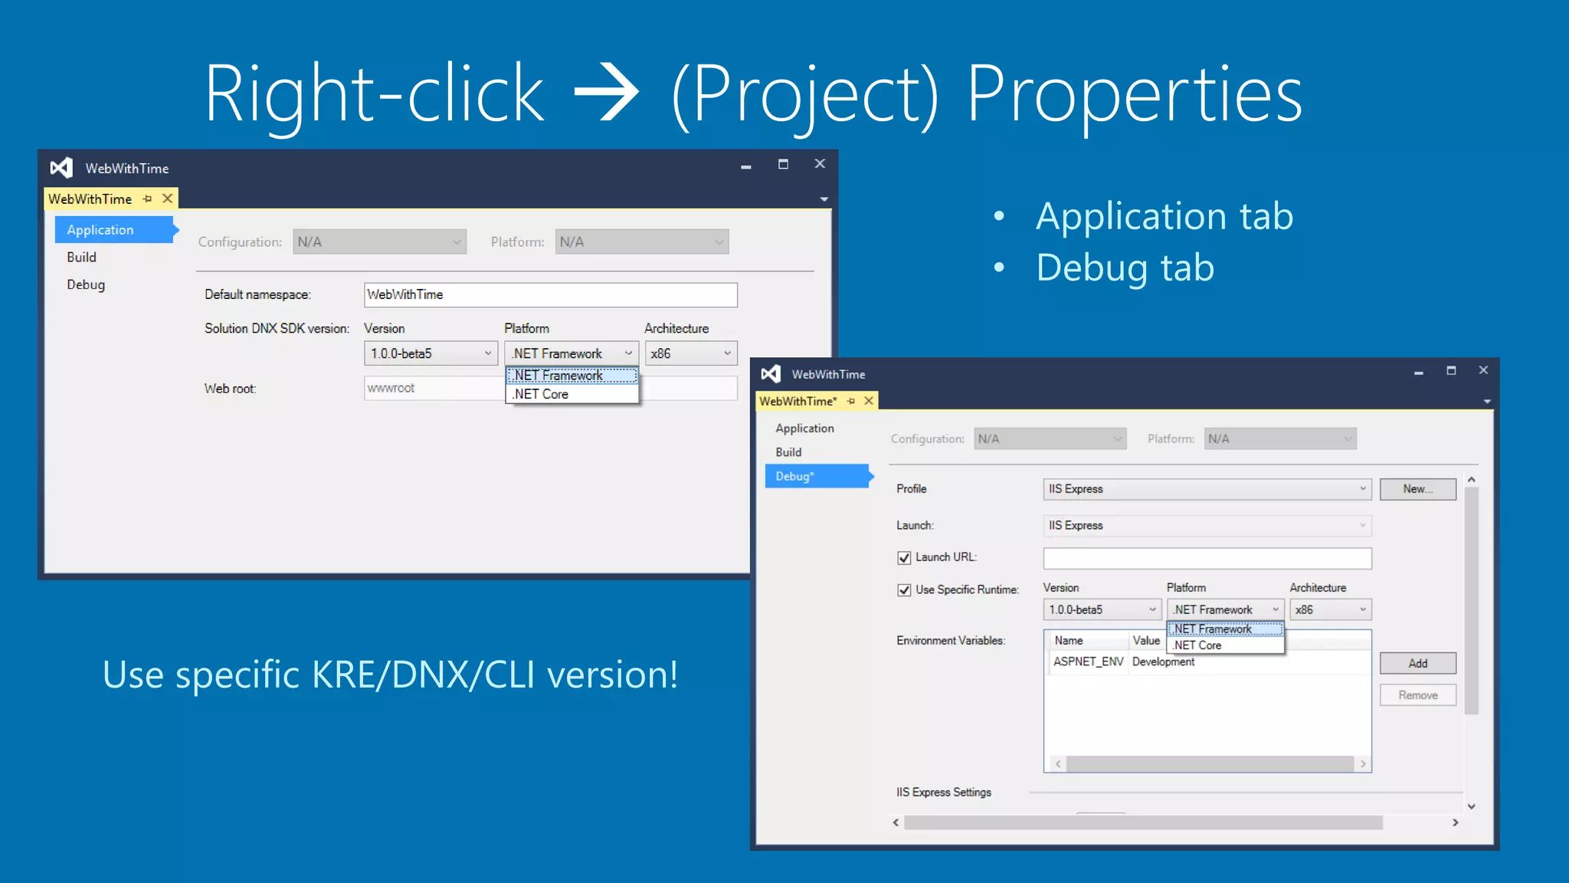Click Debug page vertical scrollbar thumb
This screenshot has height=883, width=1569.
tap(1472, 600)
